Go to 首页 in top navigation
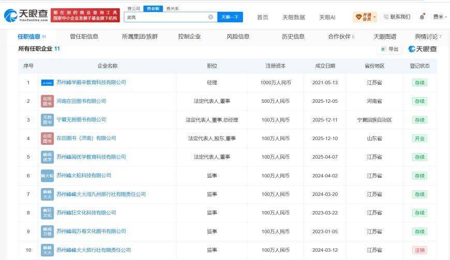Screen dimensions: 450x260 (x=263, y=17)
